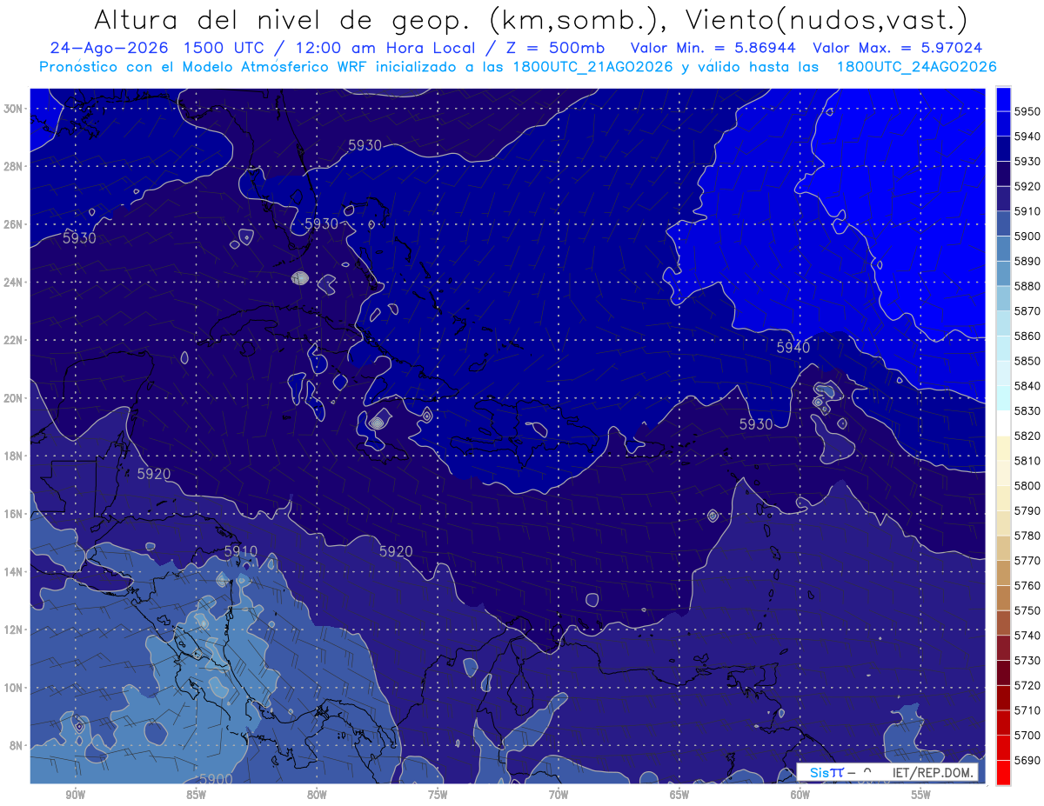Click the '24-Ago-2026 1500 UTC' timestamp
Viewport: 1044px width, 806px height.
point(160,48)
